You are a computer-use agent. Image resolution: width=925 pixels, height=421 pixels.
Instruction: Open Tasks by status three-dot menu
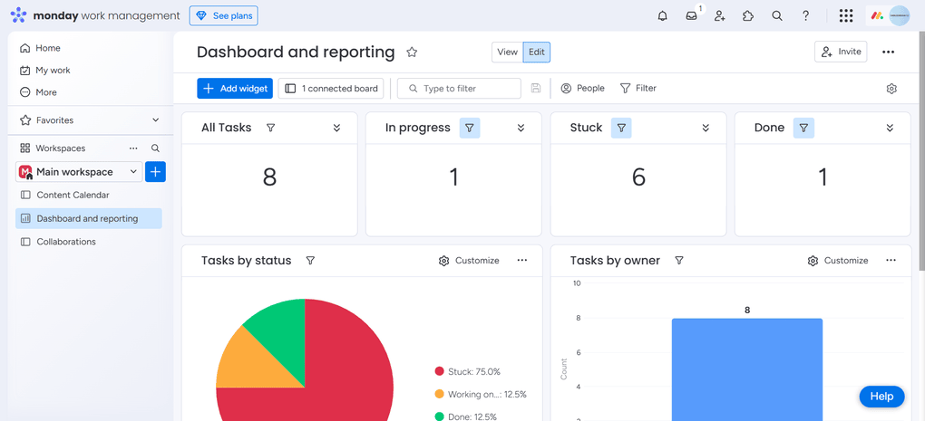pyautogui.click(x=522, y=261)
